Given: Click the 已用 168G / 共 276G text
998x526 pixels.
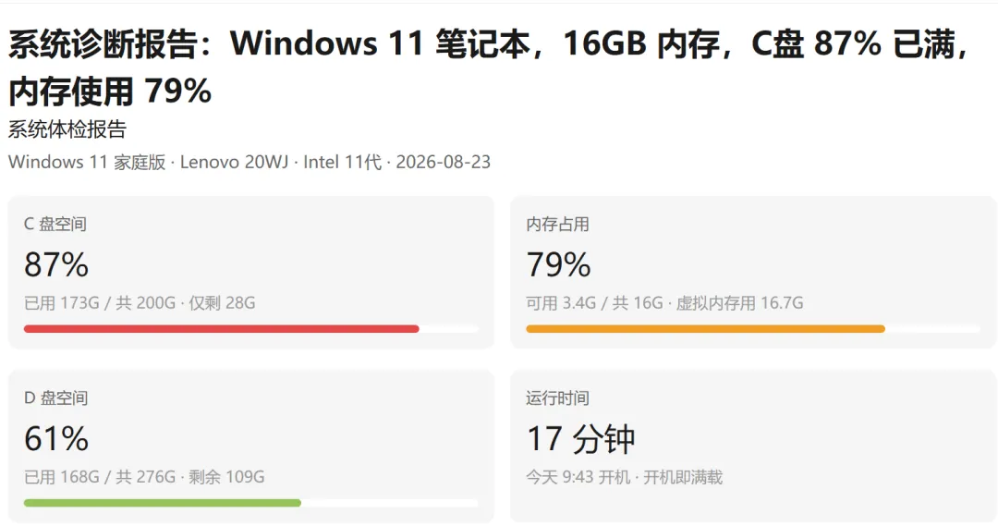Looking at the screenshot, I should (99, 477).
